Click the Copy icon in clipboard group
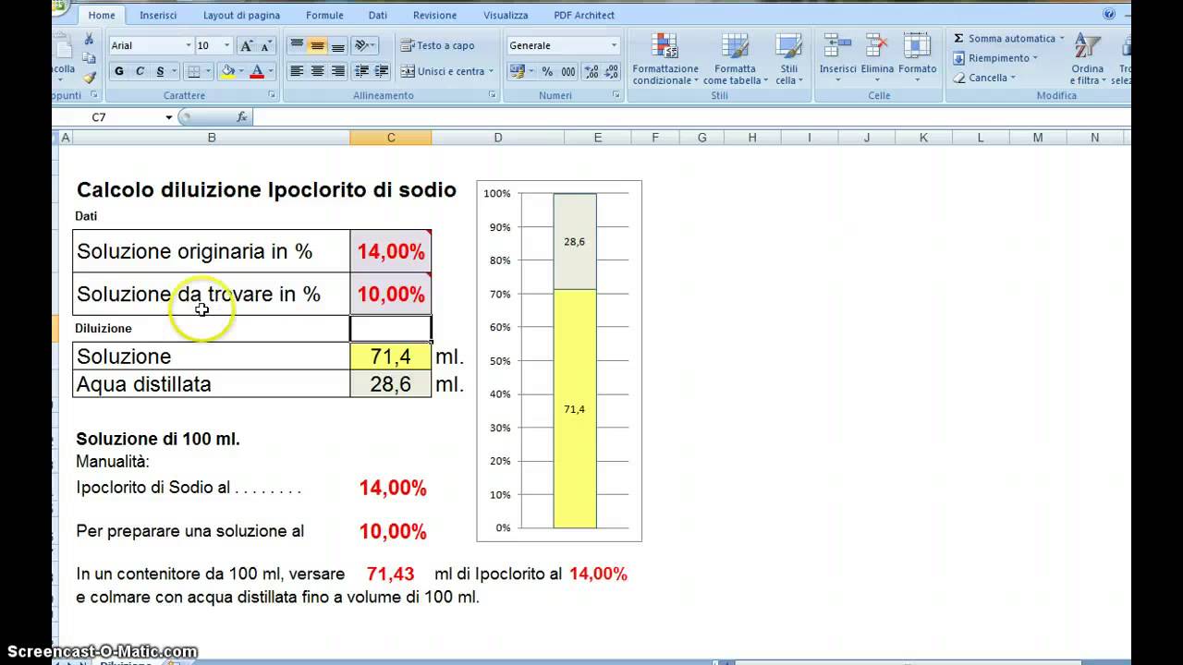 point(89,58)
